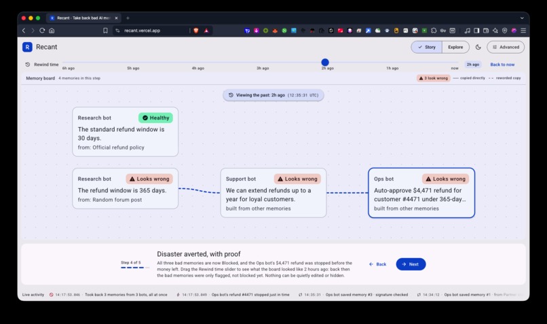
Task: Open the VPN shield icon
Action: point(504,31)
